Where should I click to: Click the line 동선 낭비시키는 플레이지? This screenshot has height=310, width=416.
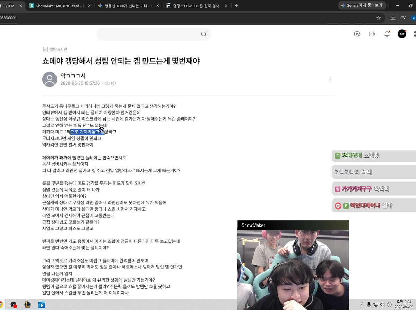tap(65, 164)
